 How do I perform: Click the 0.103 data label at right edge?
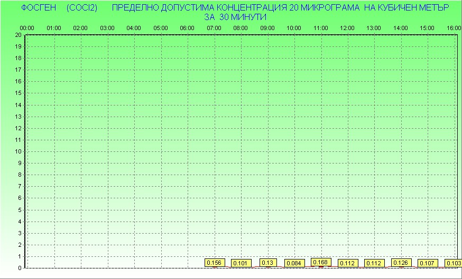coord(454,263)
